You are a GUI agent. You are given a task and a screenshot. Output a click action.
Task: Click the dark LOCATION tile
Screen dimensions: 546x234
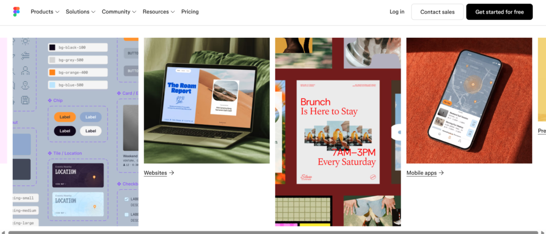pyautogui.click(x=78, y=175)
